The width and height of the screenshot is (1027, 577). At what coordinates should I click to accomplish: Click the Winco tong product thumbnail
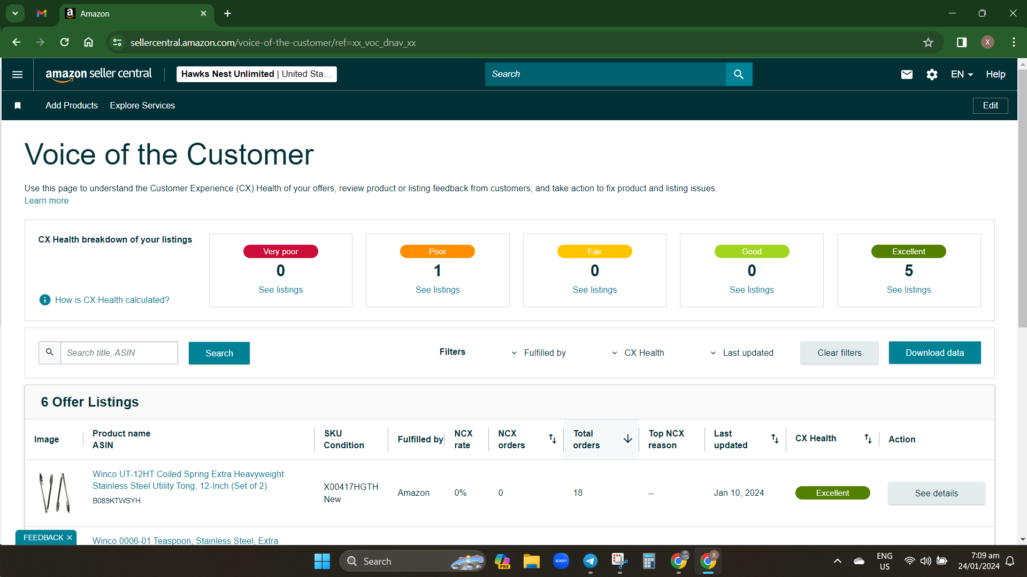[54, 493]
